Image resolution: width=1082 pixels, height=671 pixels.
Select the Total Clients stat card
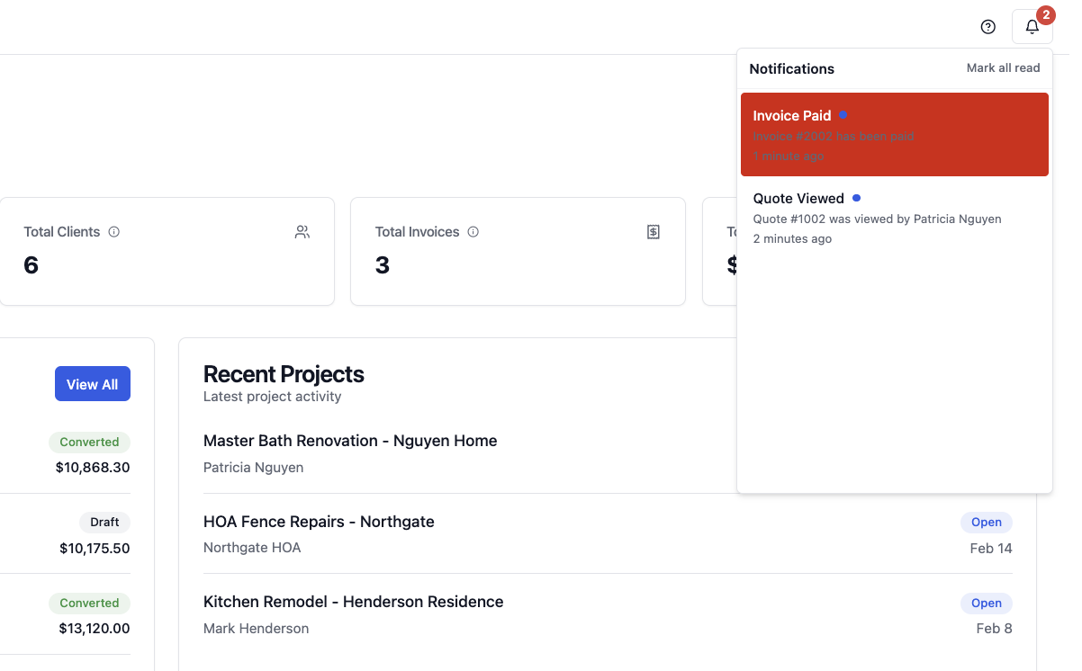click(167, 252)
